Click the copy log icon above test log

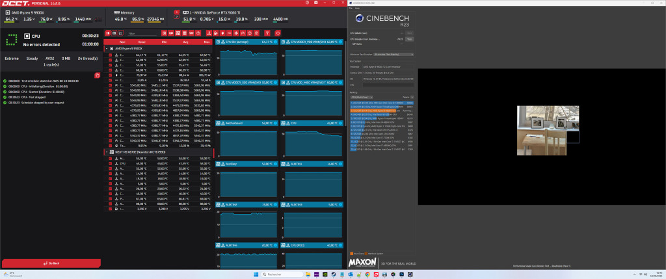point(98,75)
